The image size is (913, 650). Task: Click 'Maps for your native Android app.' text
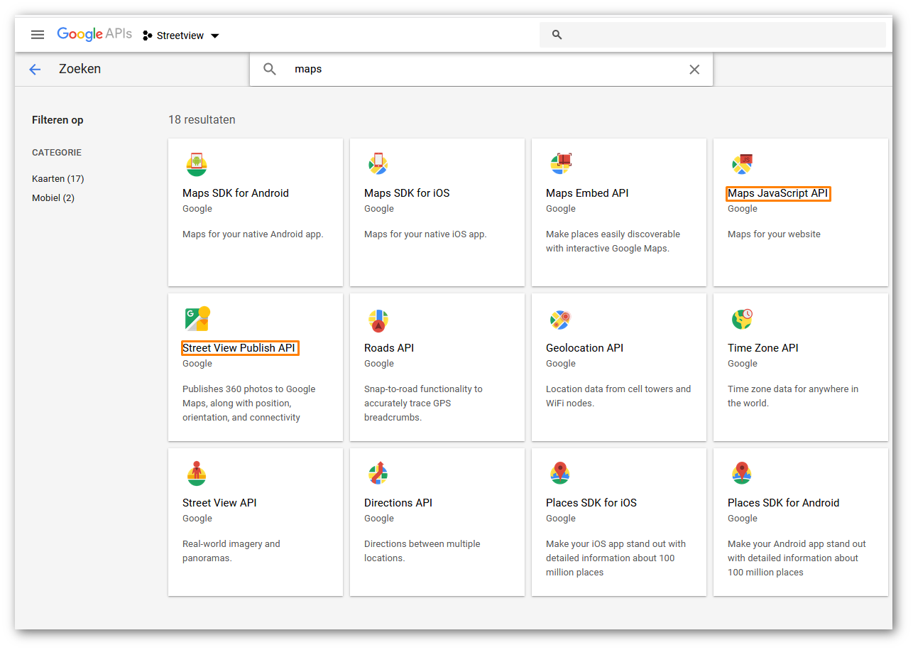pos(253,234)
